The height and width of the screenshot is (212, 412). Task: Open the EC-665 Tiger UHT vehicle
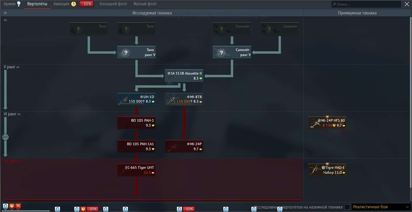click(x=136, y=170)
